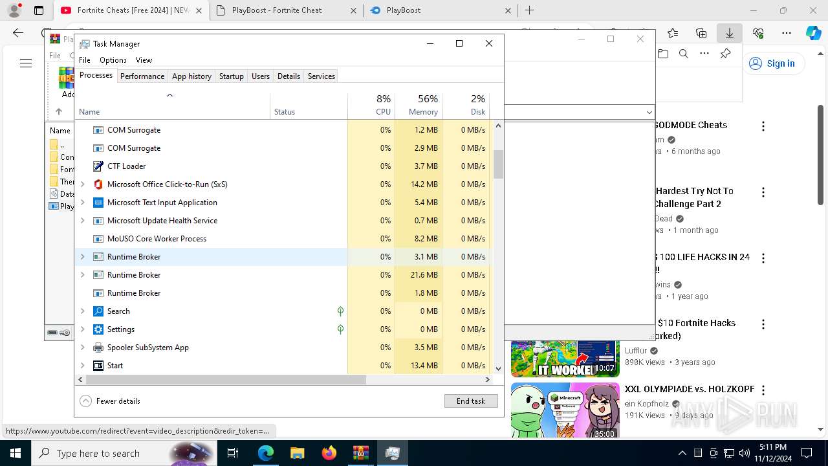This screenshot has height=466, width=828.
Task: Click the Microsoft Office Click-to-Run icon
Action: point(98,184)
